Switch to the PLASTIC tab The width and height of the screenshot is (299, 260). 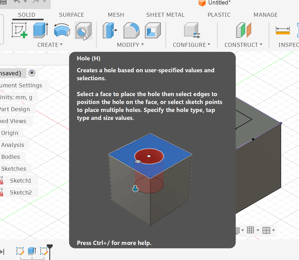pos(219,15)
